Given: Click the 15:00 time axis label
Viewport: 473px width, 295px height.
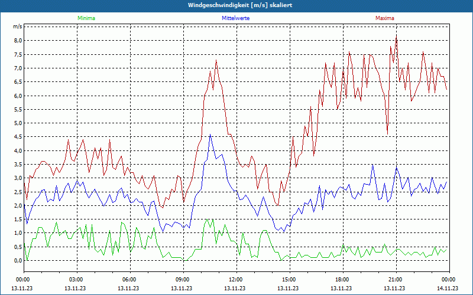Looking at the screenshot, I should pyautogui.click(x=290, y=280).
